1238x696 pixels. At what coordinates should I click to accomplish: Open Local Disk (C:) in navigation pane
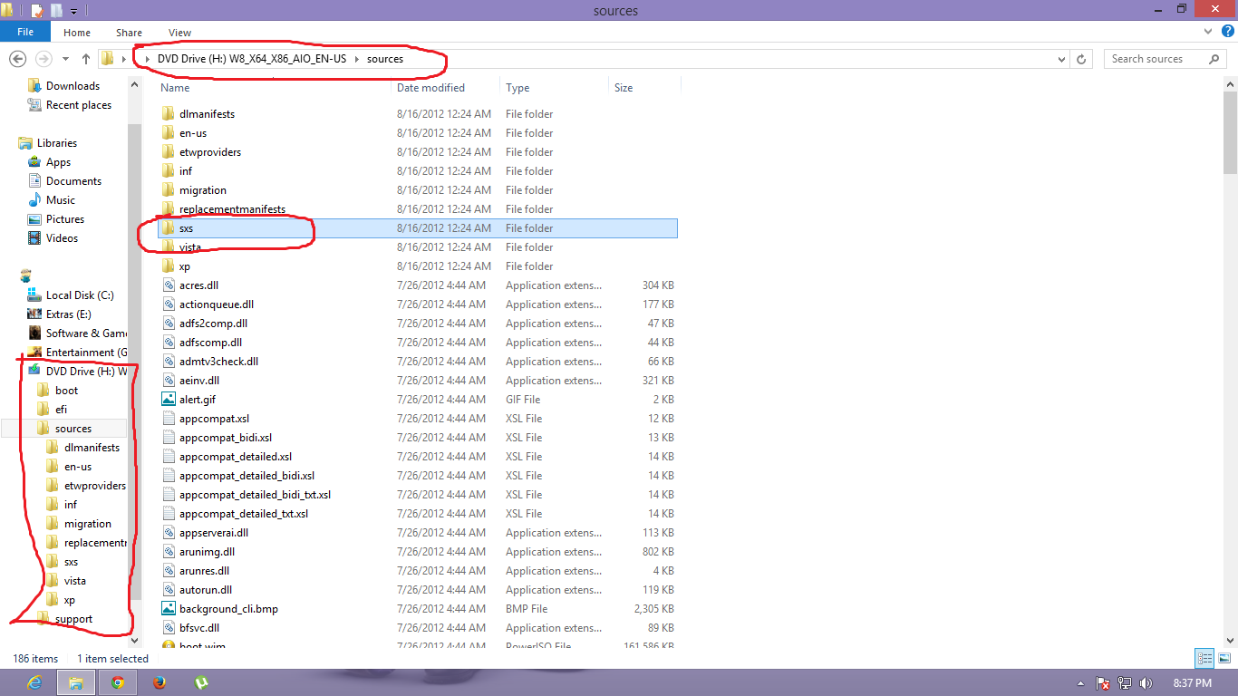point(80,295)
